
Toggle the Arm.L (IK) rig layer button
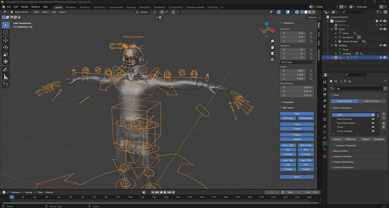click(288, 145)
